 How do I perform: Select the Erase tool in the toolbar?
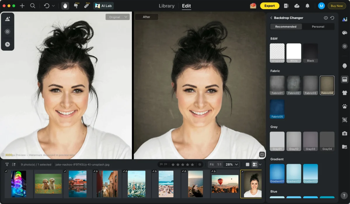(86, 6)
